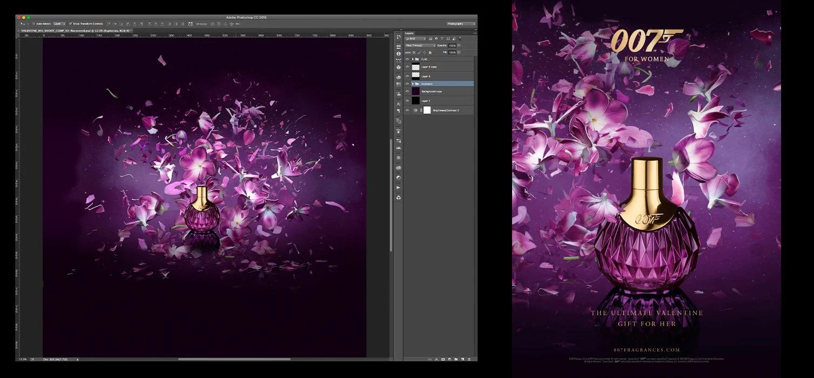
Task: Open the 3D panel icon
Action: pos(399,67)
